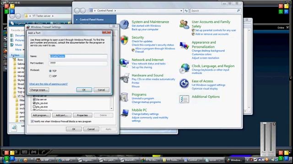Click the System and Maintenance icon

pos(124,25)
